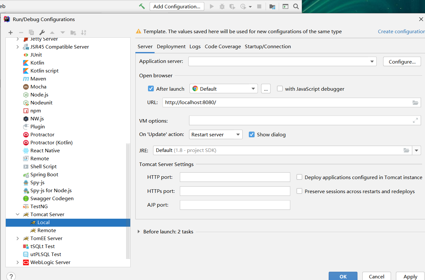Click the Create configuration link
Screen dimensions: 425x280
coord(401,31)
